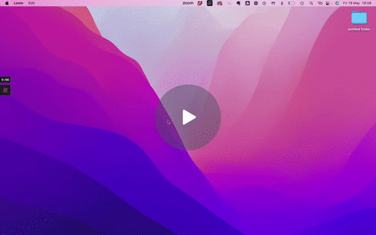376x235 pixels.
Task: Stop recording with the red Loom button
Action: (x=5, y=90)
